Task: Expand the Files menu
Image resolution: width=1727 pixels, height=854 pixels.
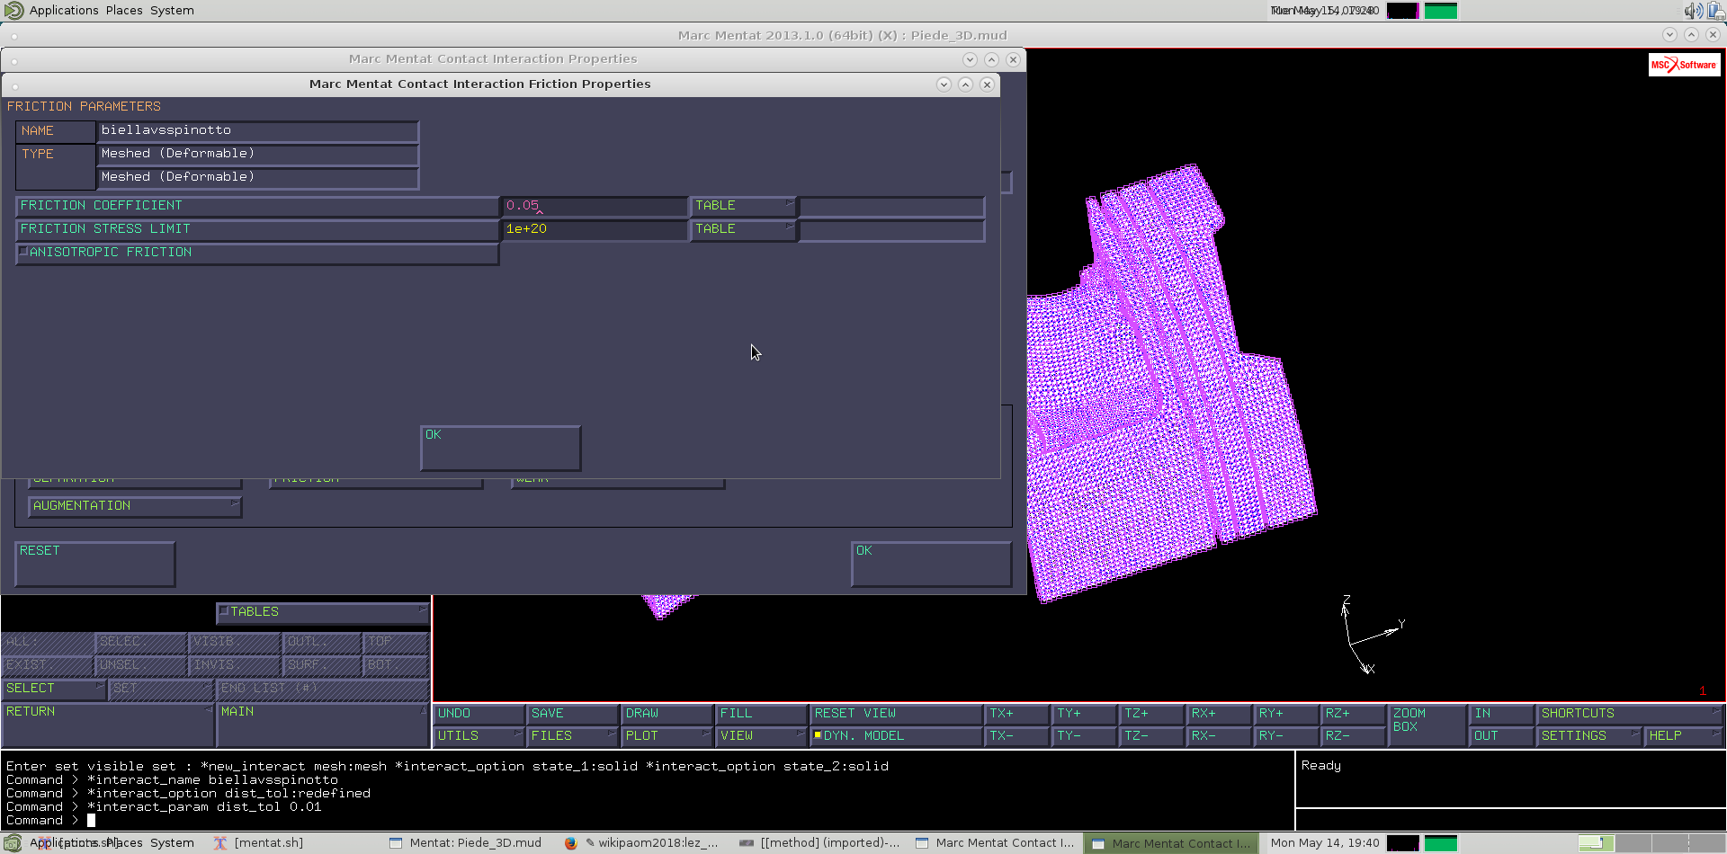Action: point(573,736)
